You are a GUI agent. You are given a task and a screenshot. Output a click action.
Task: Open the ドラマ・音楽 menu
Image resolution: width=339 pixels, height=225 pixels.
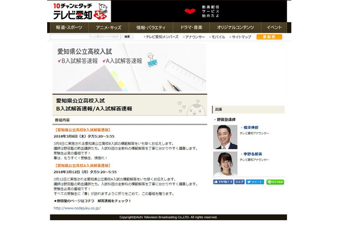tap(191, 27)
